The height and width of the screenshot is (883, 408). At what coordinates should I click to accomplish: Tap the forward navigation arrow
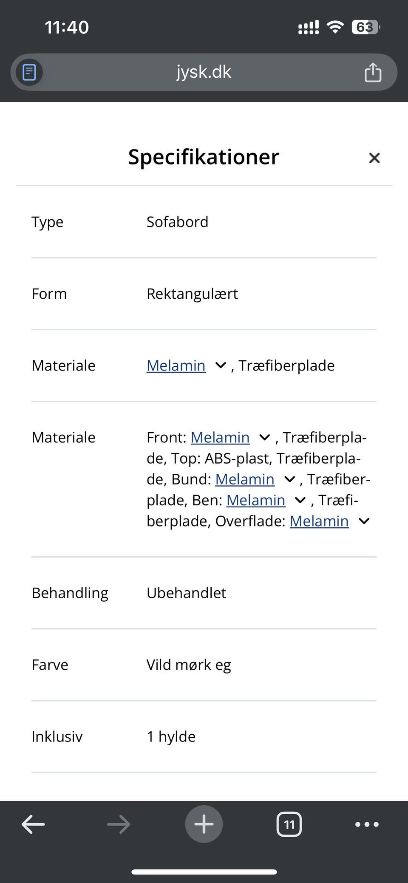(x=119, y=824)
